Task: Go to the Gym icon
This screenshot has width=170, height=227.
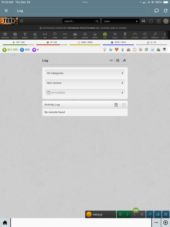Action: (45, 35)
